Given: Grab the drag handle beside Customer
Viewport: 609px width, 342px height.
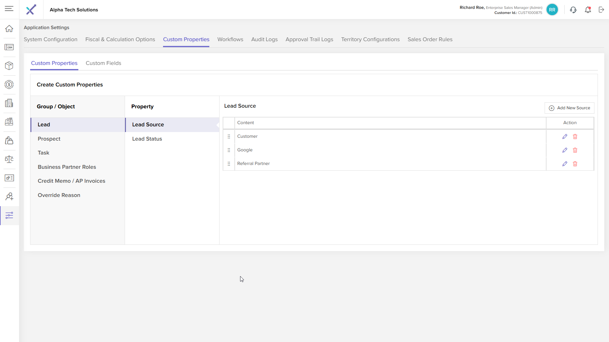Looking at the screenshot, I should (x=229, y=136).
